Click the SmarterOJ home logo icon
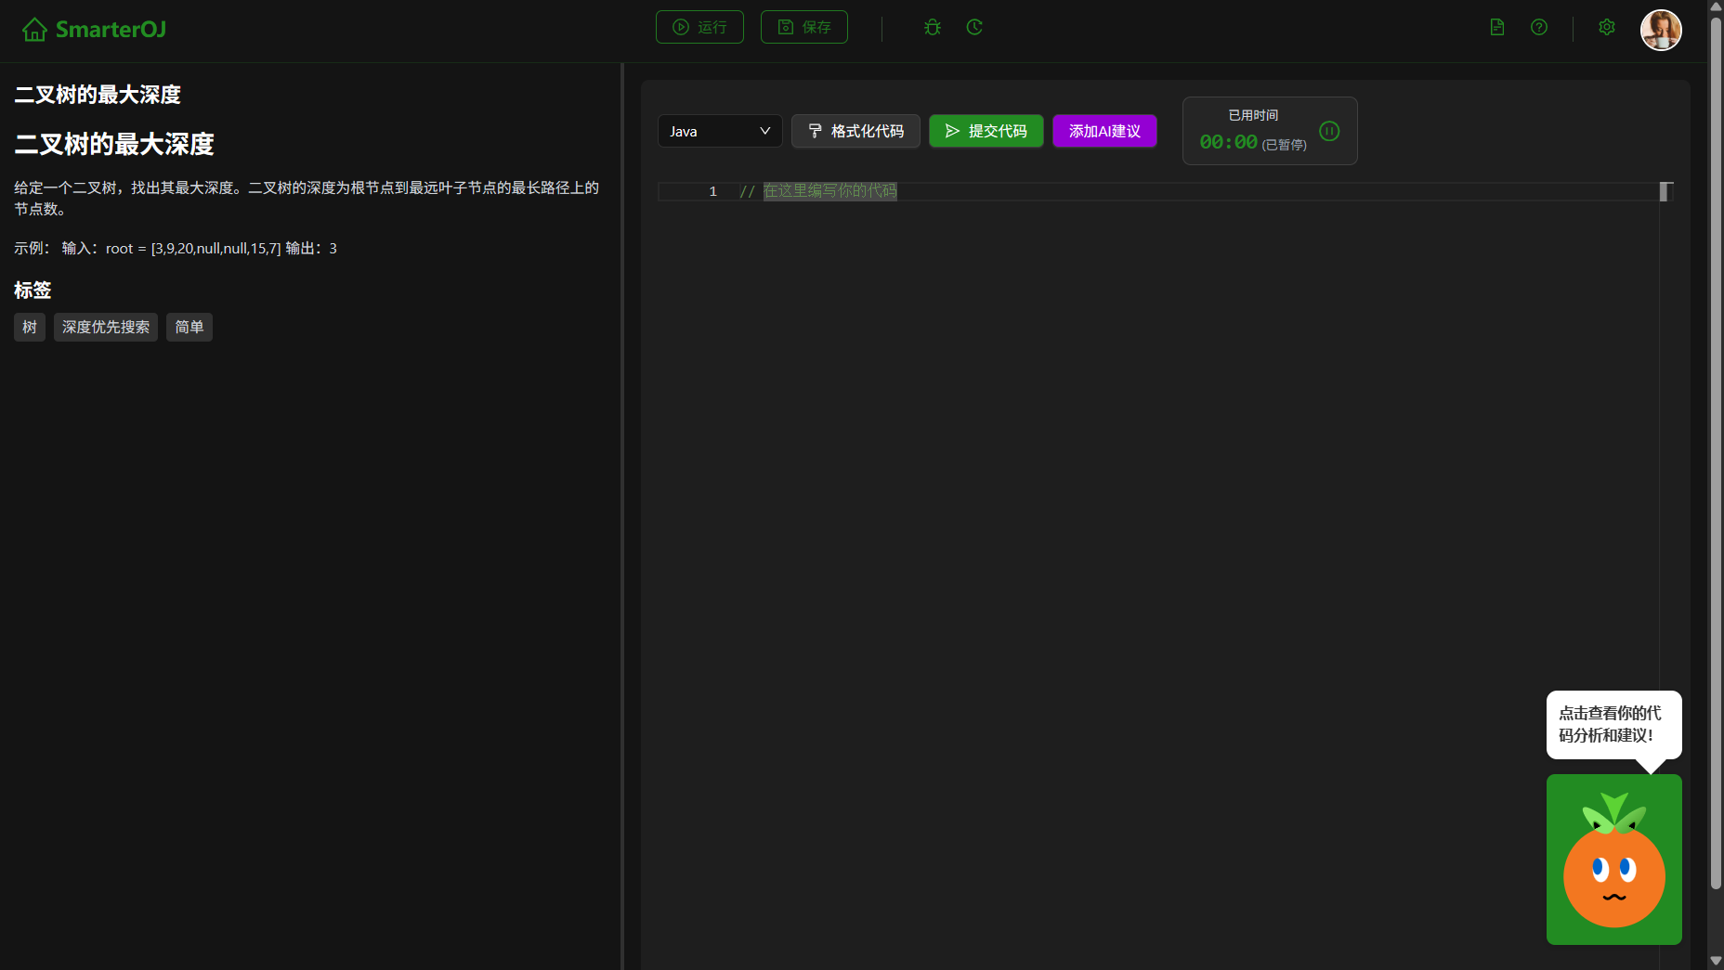Viewport: 1724px width, 970px height. 34,30
